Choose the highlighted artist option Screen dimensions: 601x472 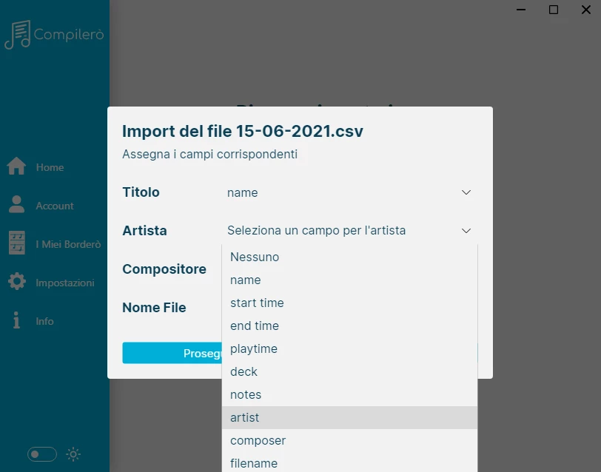pos(349,417)
